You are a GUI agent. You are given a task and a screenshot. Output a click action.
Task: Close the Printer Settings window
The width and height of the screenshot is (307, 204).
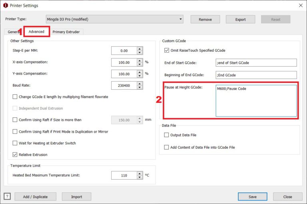[300, 6]
